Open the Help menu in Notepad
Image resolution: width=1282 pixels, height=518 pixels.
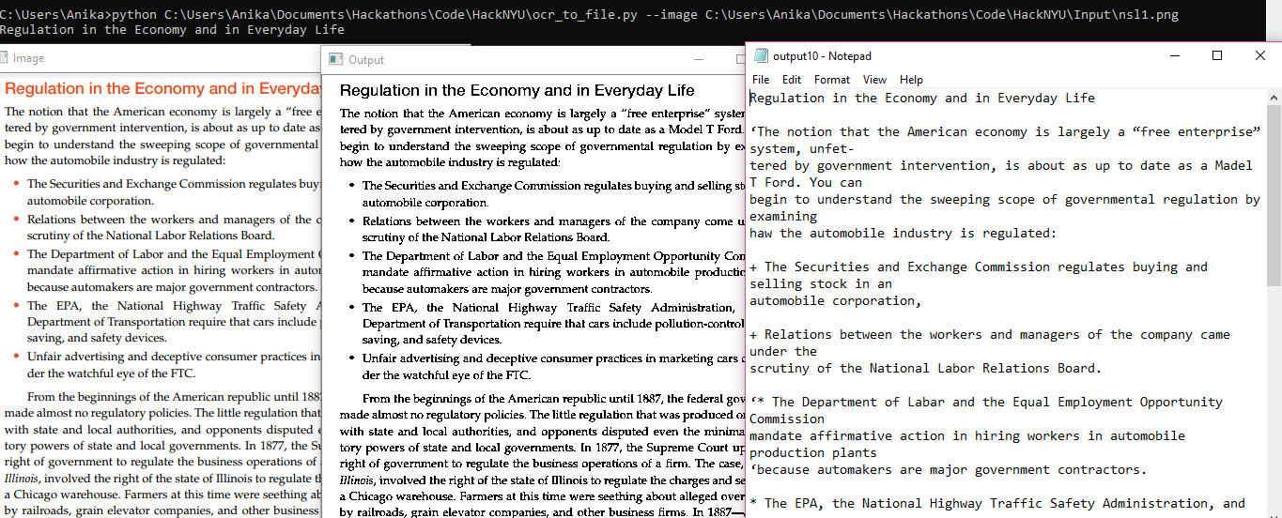coord(911,80)
